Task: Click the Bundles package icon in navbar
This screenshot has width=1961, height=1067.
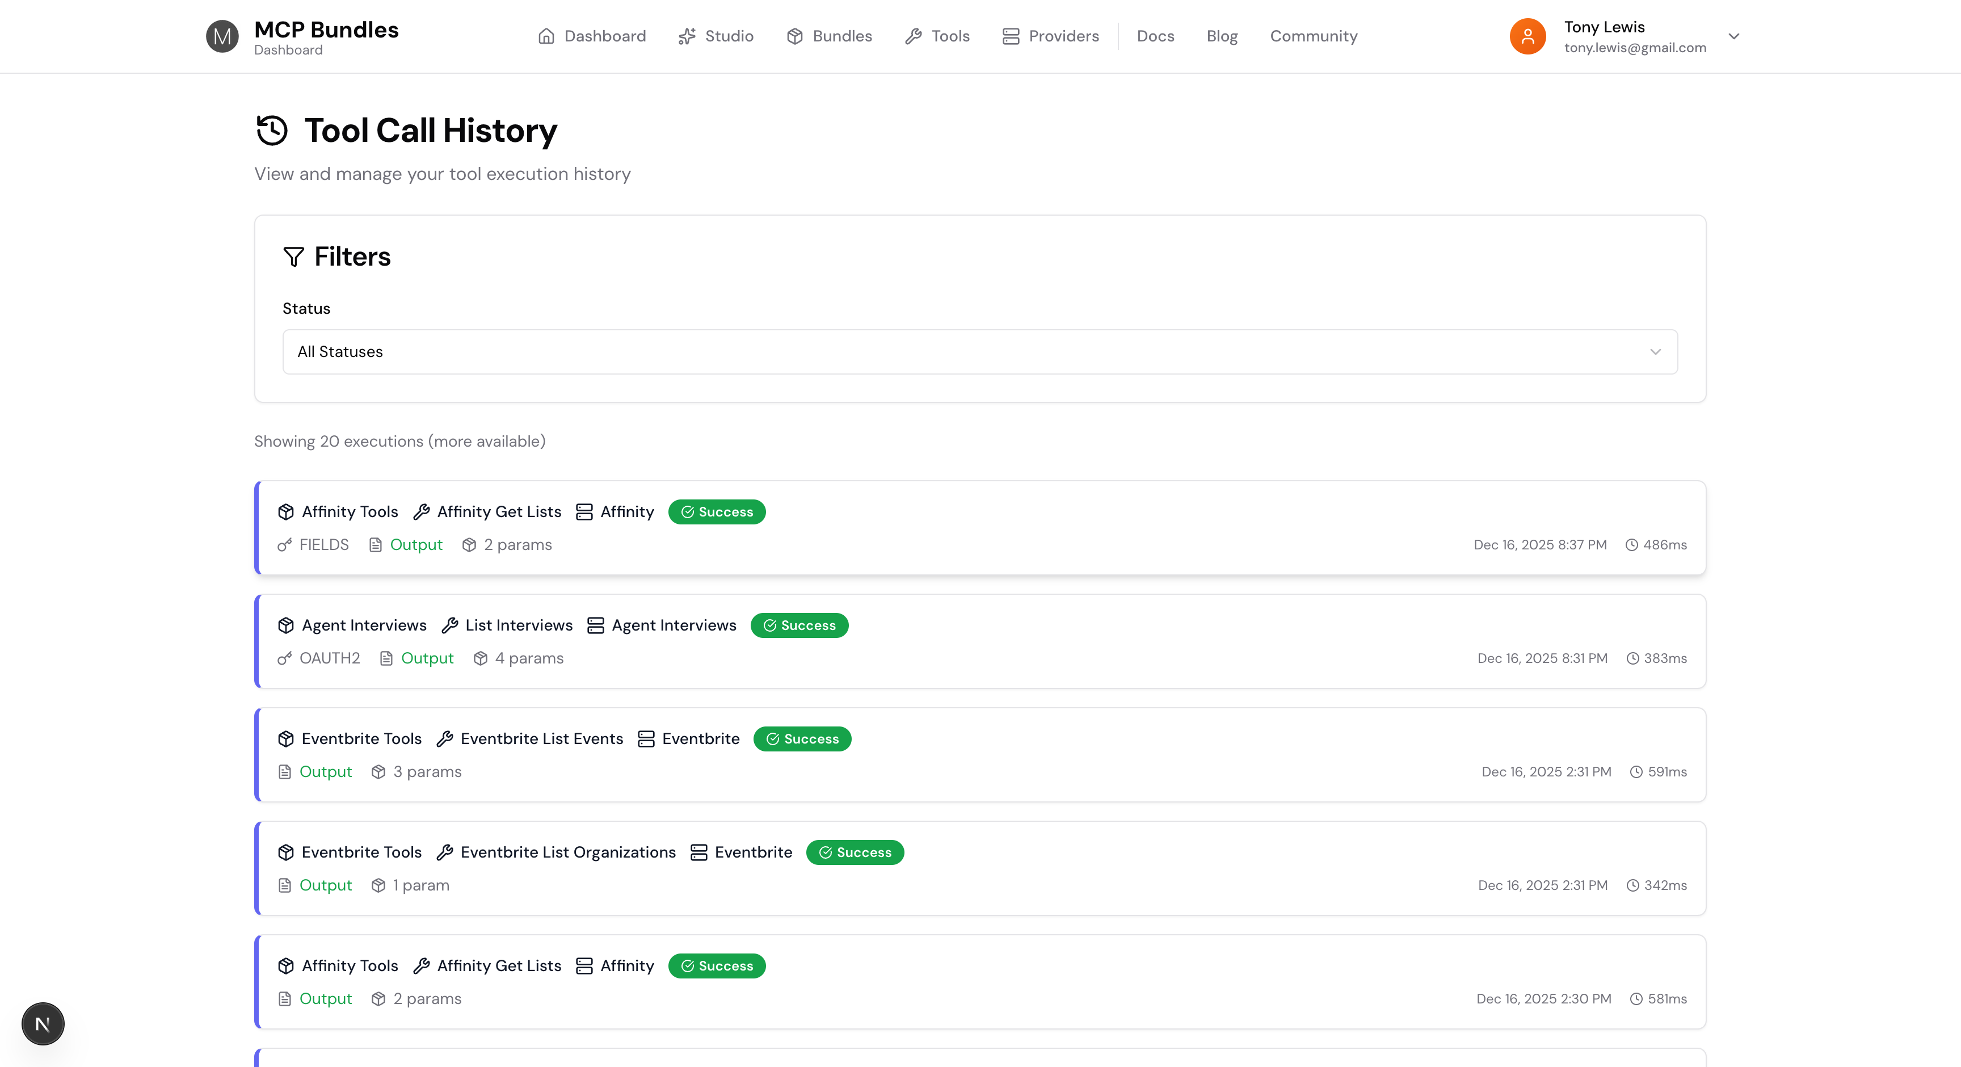Action: (x=795, y=36)
